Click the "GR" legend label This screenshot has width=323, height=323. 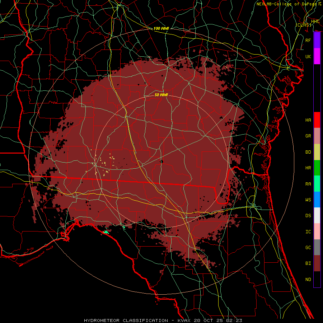(308, 136)
